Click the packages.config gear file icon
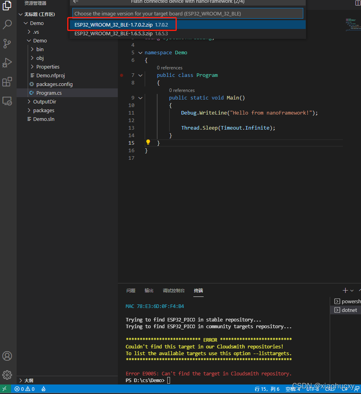This screenshot has height=394, width=361. [x=32, y=84]
